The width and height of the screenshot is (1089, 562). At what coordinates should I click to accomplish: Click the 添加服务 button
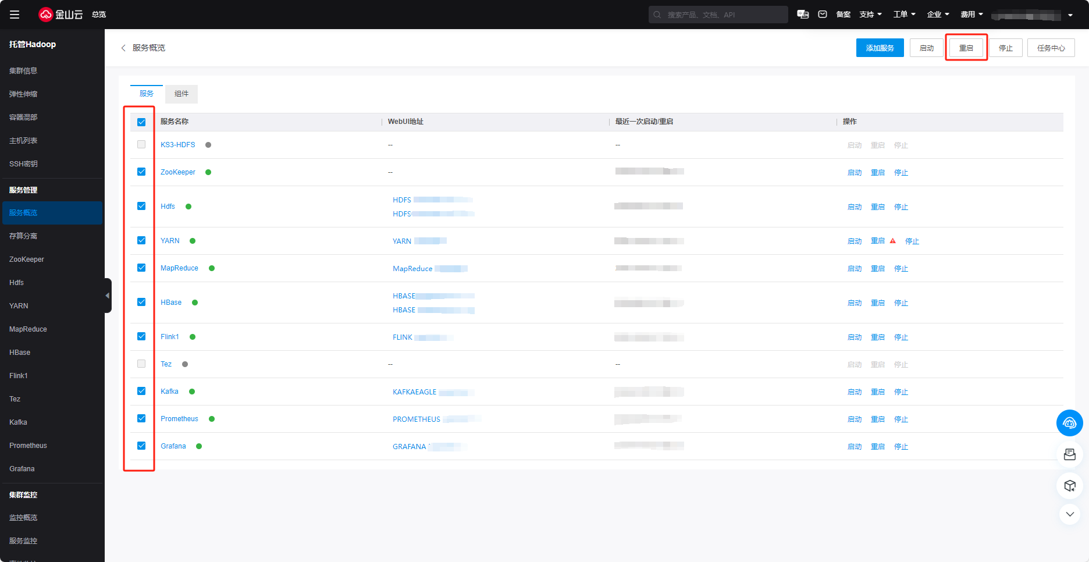coord(880,48)
